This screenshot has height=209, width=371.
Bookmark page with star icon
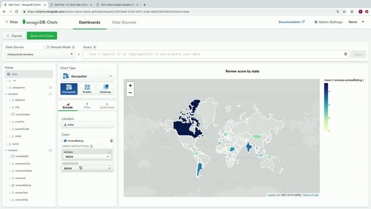[x=344, y=12]
